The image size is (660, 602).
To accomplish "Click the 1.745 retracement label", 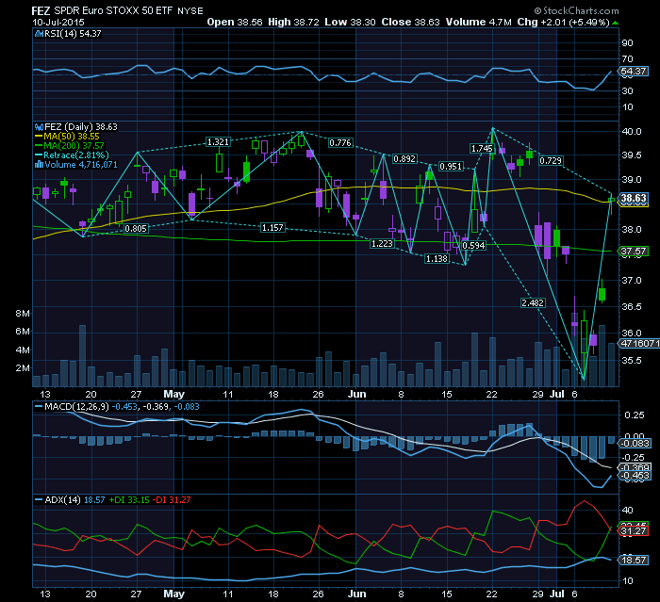I will coord(482,149).
